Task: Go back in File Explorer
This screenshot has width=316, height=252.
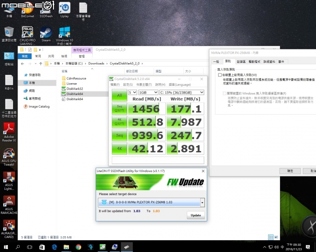Action: tap(22, 64)
